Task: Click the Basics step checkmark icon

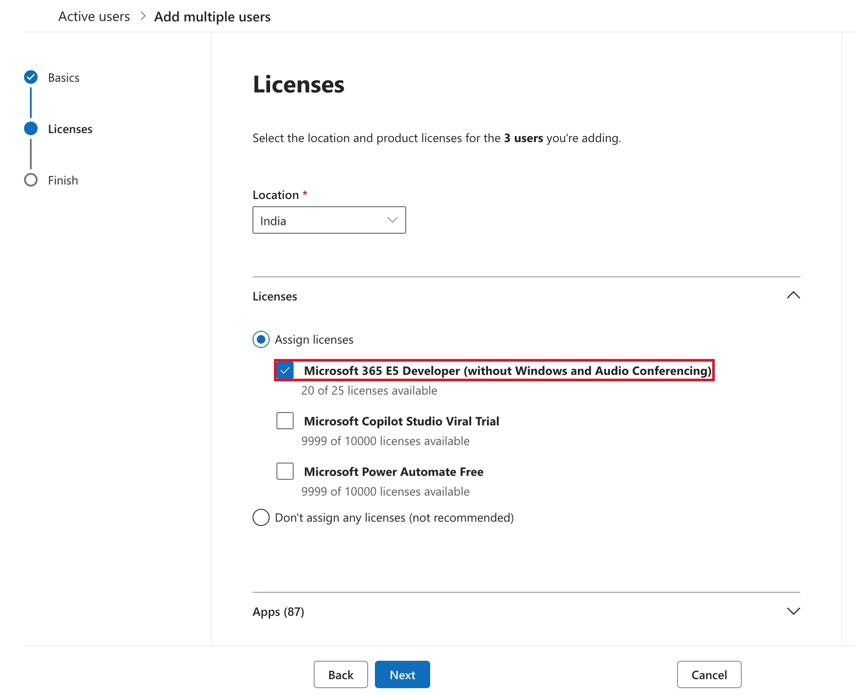Action: click(31, 77)
